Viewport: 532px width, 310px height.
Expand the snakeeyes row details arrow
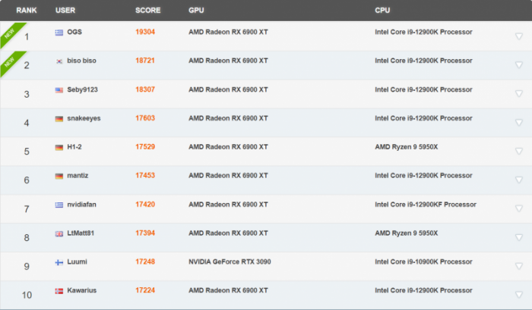tap(518, 122)
